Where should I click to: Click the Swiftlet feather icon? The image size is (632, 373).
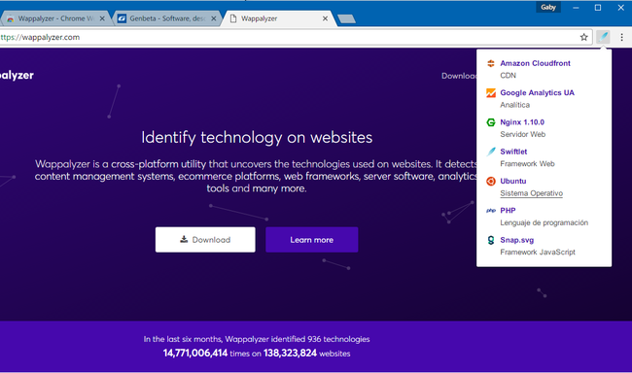coord(490,152)
